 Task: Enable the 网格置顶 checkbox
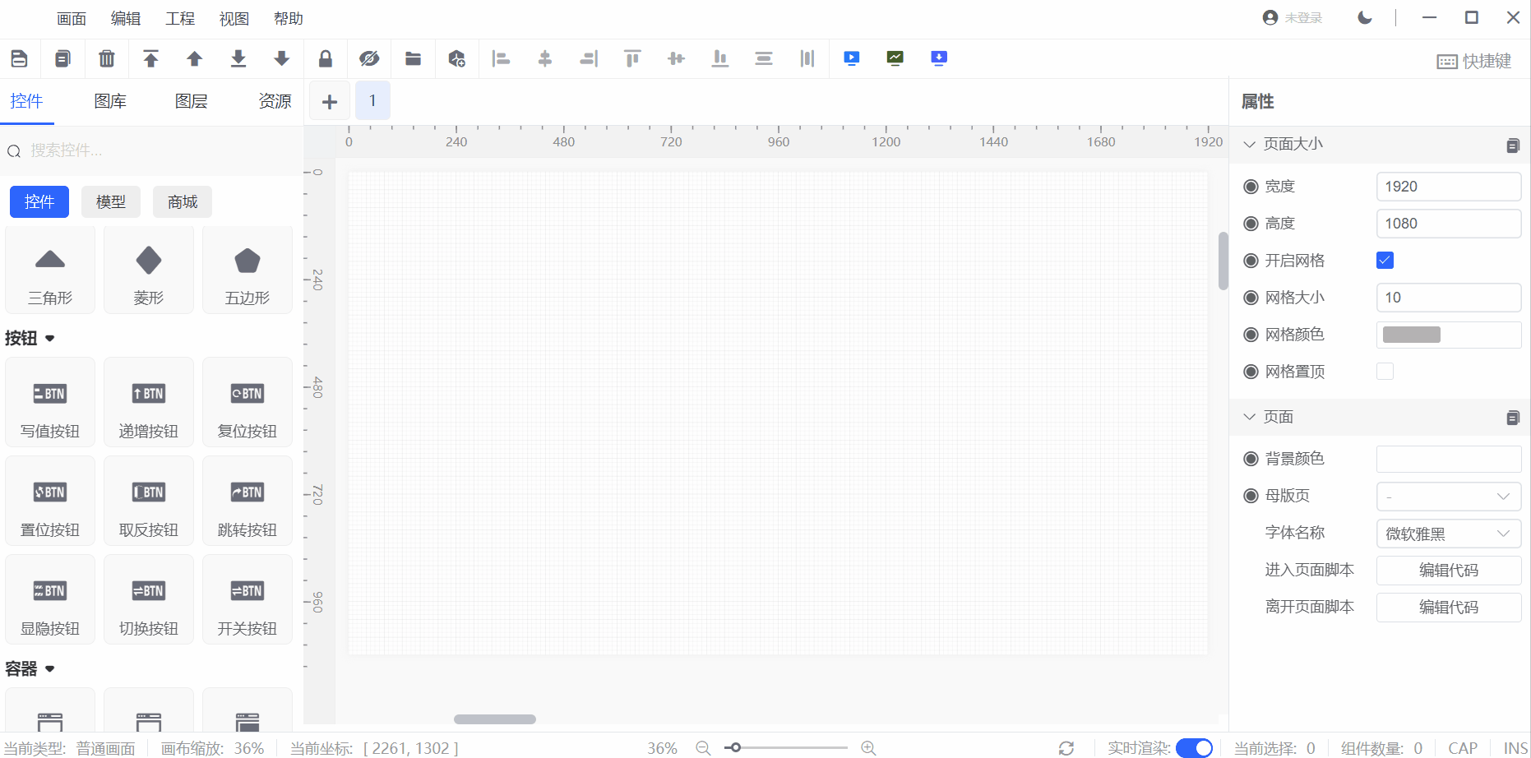click(1385, 372)
